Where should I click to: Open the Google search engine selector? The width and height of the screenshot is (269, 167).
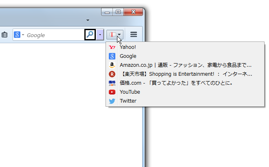click(x=19, y=35)
